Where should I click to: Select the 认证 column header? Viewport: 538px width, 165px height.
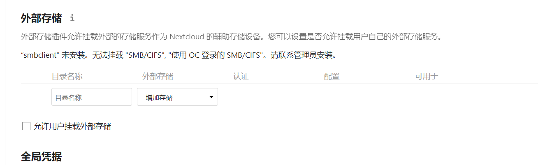pos(241,77)
